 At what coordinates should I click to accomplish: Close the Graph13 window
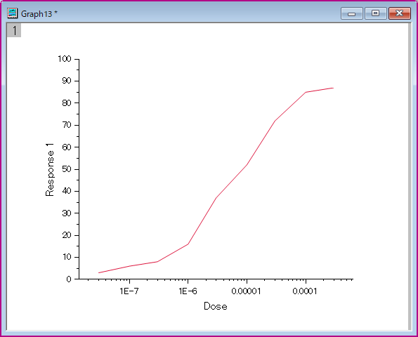pyautogui.click(x=399, y=13)
